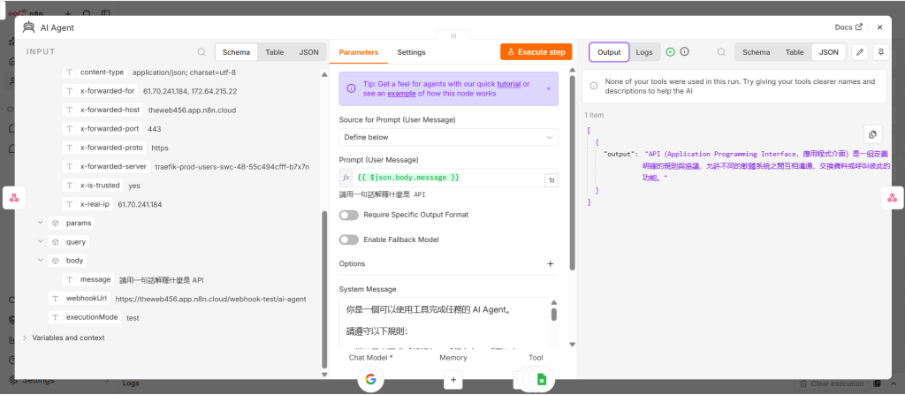Open the Docs link
Image resolution: width=905 pixels, height=395 pixels.
click(848, 27)
